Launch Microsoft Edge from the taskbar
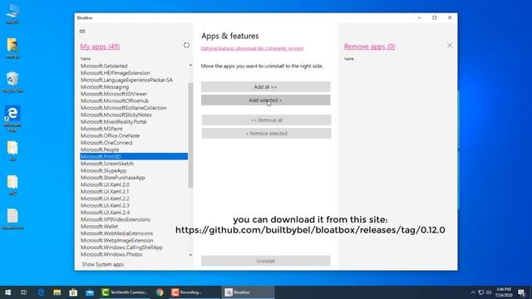Viewport: 532px width, 299px height. click(41, 292)
